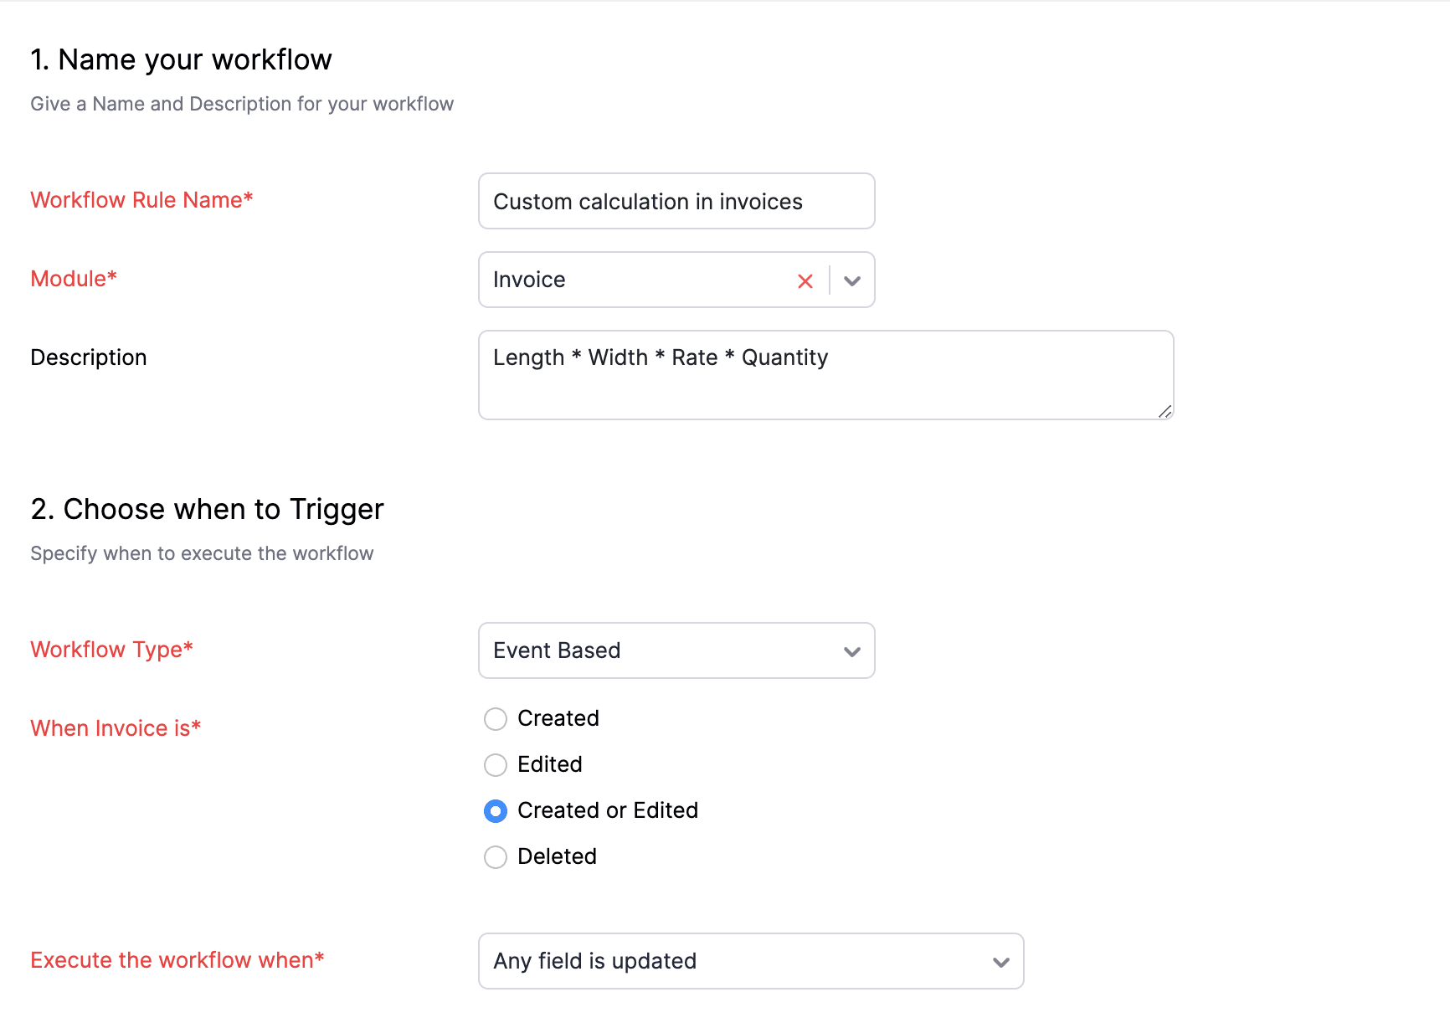The image size is (1450, 1028).
Task: Clear the Invoice module selection
Action: (x=805, y=281)
